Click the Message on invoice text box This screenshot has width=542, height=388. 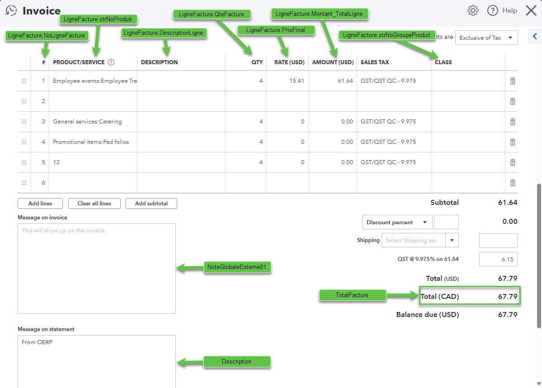coord(96,268)
